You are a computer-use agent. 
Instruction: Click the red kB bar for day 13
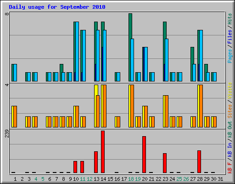coord(96,162)
